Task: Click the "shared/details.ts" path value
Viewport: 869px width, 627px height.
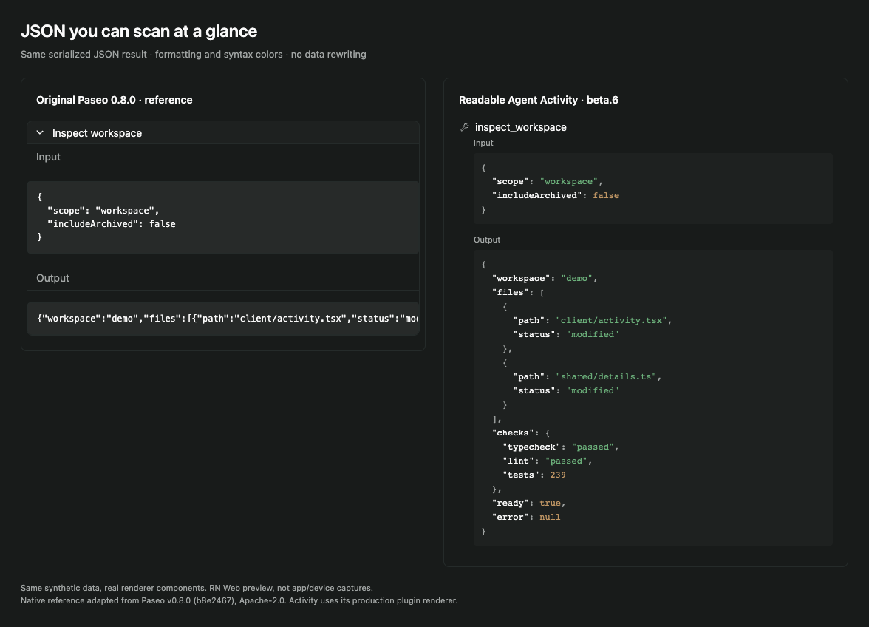Action: click(606, 376)
